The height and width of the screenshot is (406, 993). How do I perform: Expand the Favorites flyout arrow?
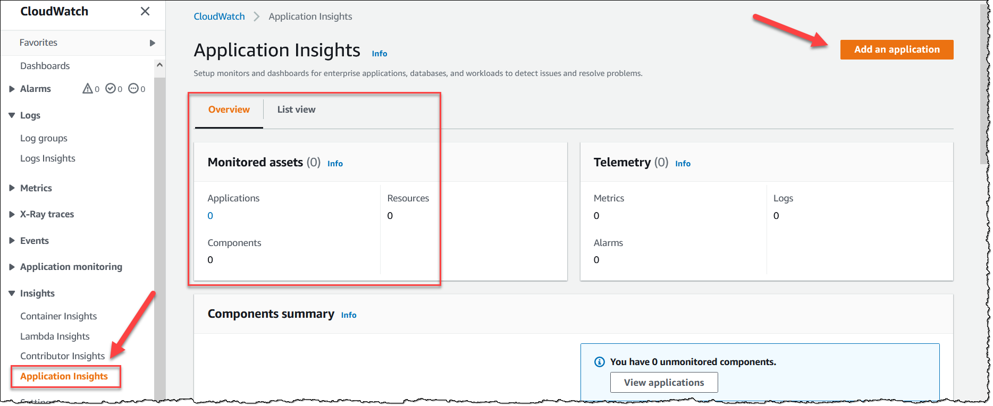(x=153, y=43)
